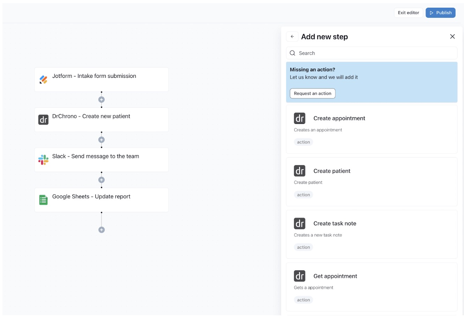The height and width of the screenshot is (322, 464).
Task: Click the Google Sheets icon on Update report step
Action: (x=43, y=200)
